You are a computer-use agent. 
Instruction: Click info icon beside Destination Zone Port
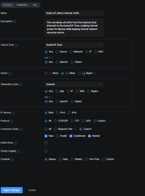[x=50, y=97]
